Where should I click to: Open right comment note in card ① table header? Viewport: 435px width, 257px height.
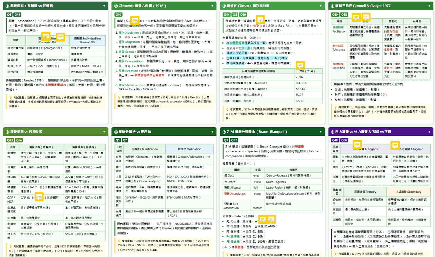[60, 36]
